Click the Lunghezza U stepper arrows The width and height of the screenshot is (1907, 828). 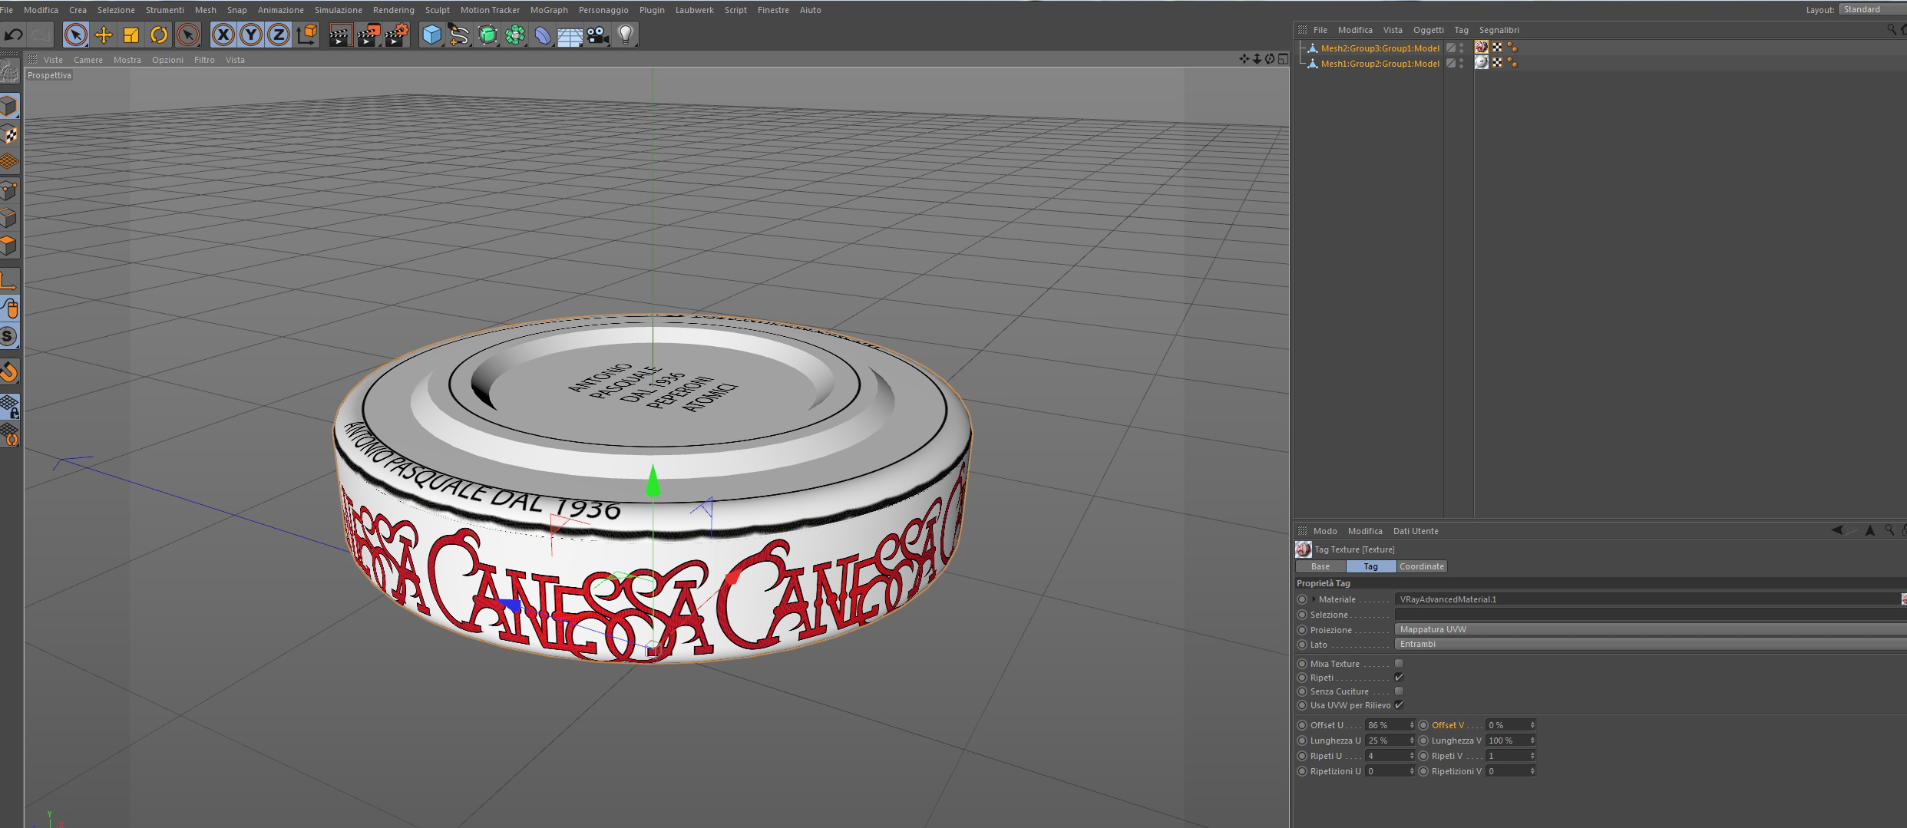pyautogui.click(x=1411, y=741)
